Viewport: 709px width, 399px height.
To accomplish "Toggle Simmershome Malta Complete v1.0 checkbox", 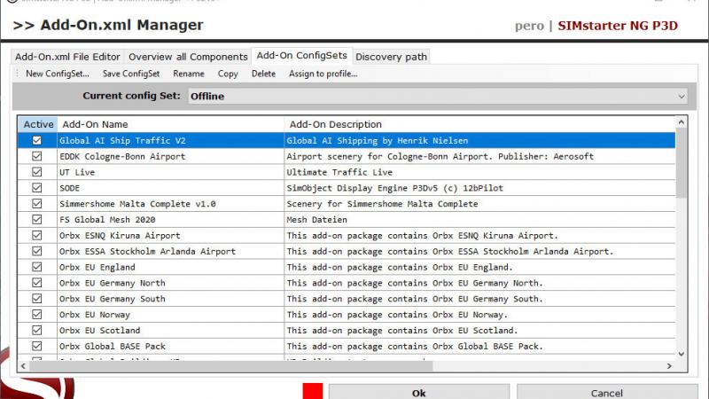I will (x=37, y=204).
